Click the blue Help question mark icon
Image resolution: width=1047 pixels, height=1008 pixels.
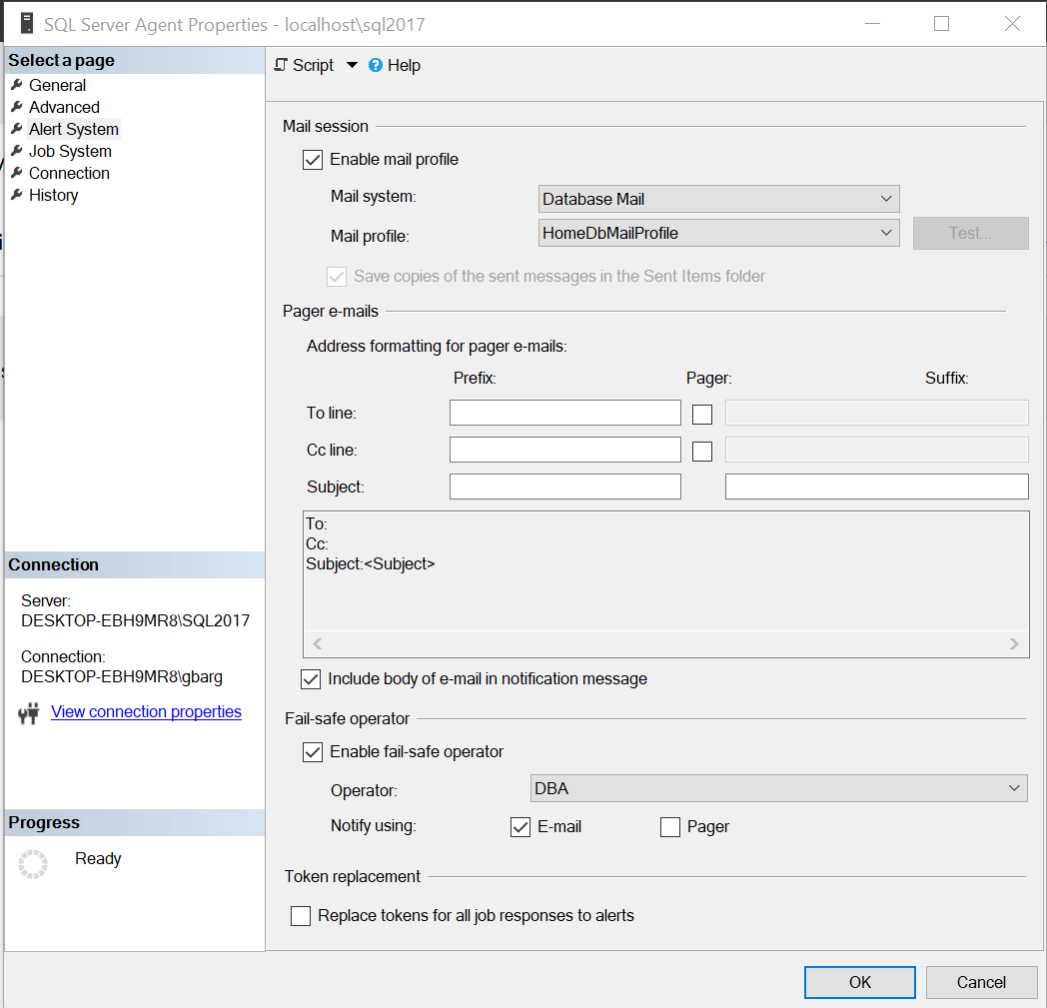pyautogui.click(x=376, y=65)
